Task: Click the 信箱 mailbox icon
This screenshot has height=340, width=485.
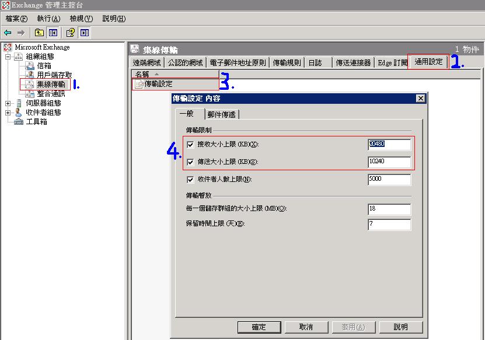Action: click(x=30, y=66)
